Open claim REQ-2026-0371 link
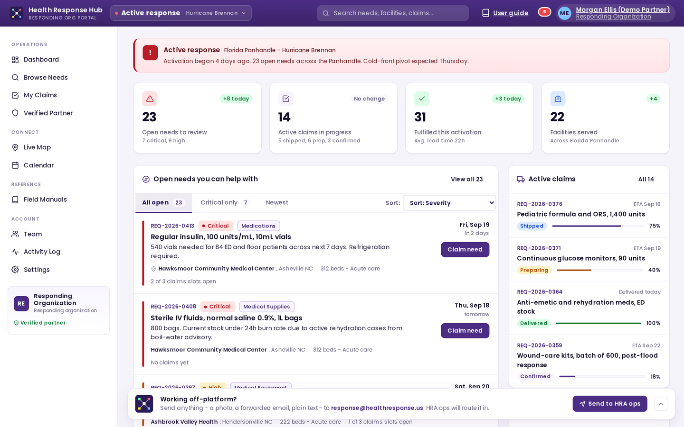Screen dimensions: 684x427 click(x=539, y=248)
